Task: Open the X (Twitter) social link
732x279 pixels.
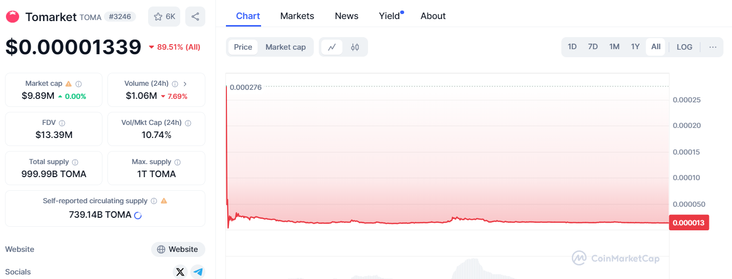Action: (180, 272)
